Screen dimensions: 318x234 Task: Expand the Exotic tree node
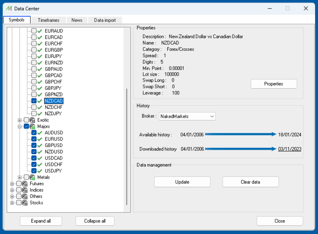[x=20, y=120]
